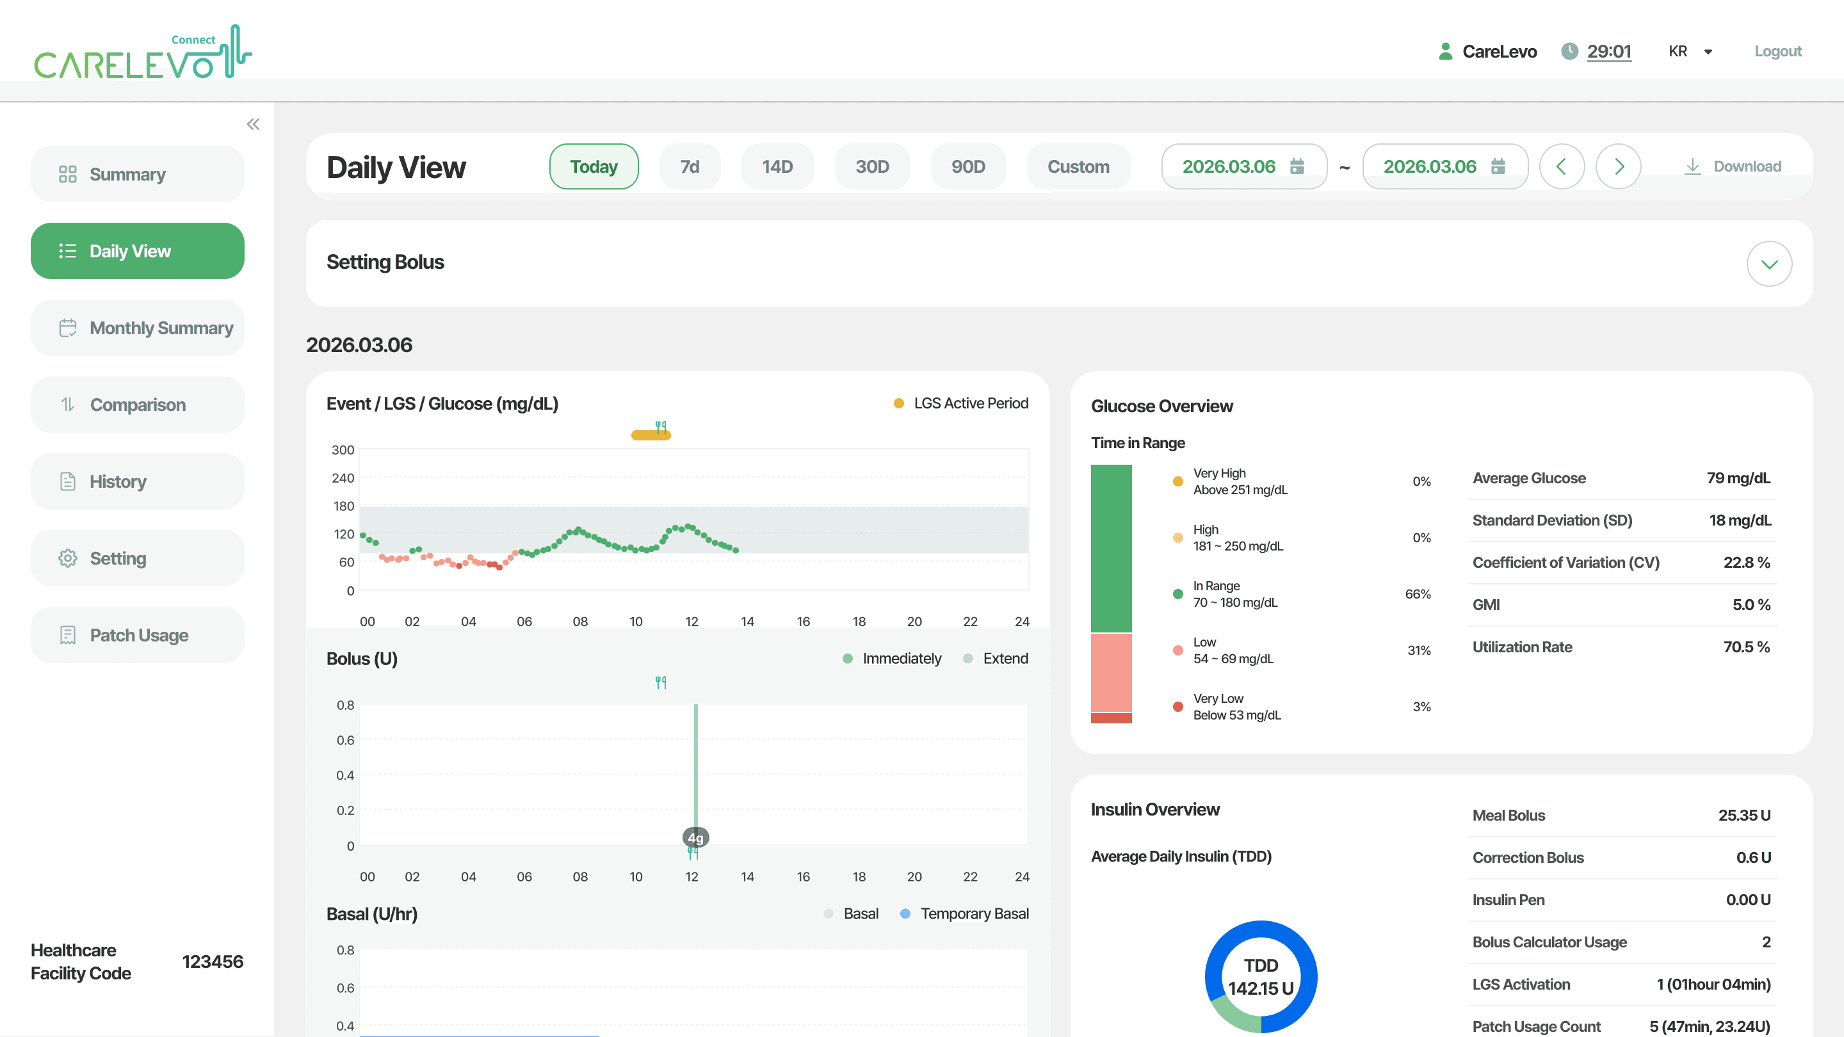This screenshot has height=1037, width=1844.
Task: Select the 14D range tab
Action: (777, 166)
